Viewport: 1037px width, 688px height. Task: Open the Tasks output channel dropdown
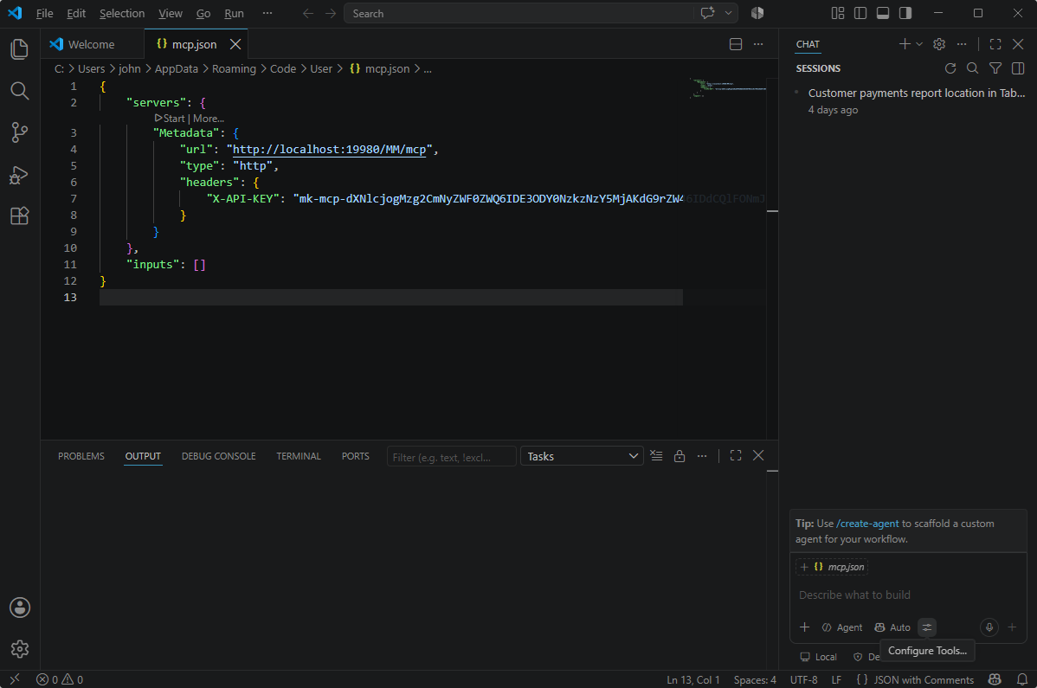click(582, 456)
